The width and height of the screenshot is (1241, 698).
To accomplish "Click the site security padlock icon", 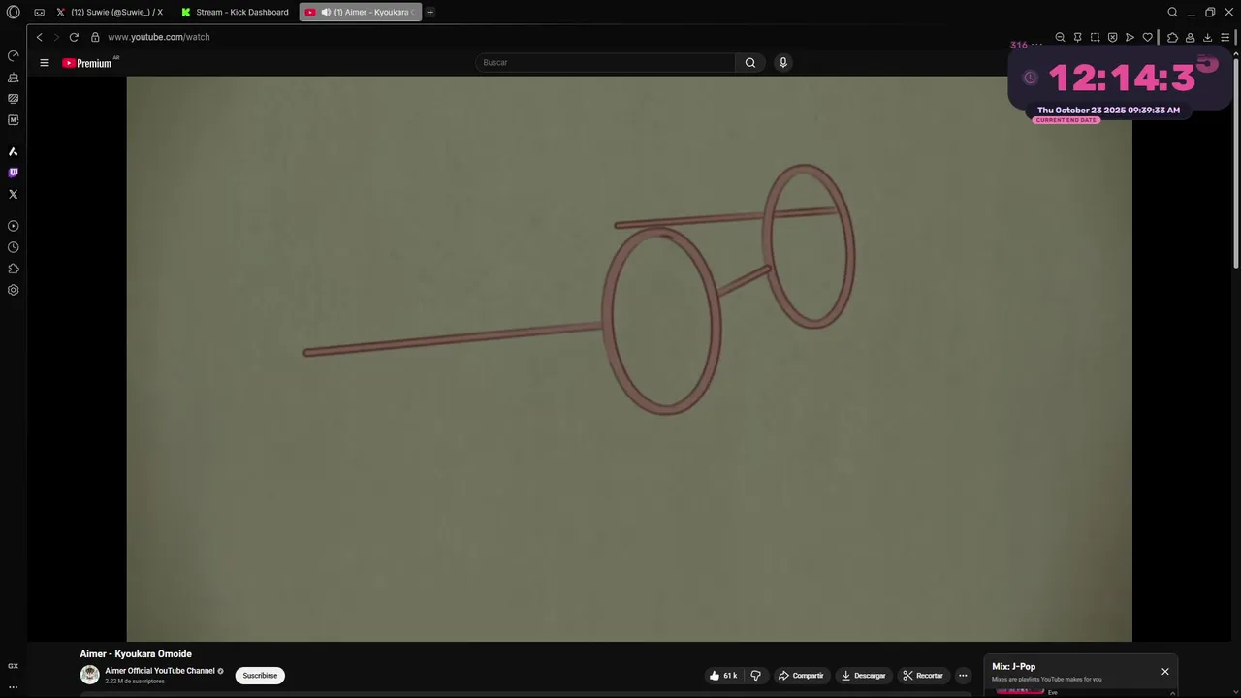I will (95, 37).
